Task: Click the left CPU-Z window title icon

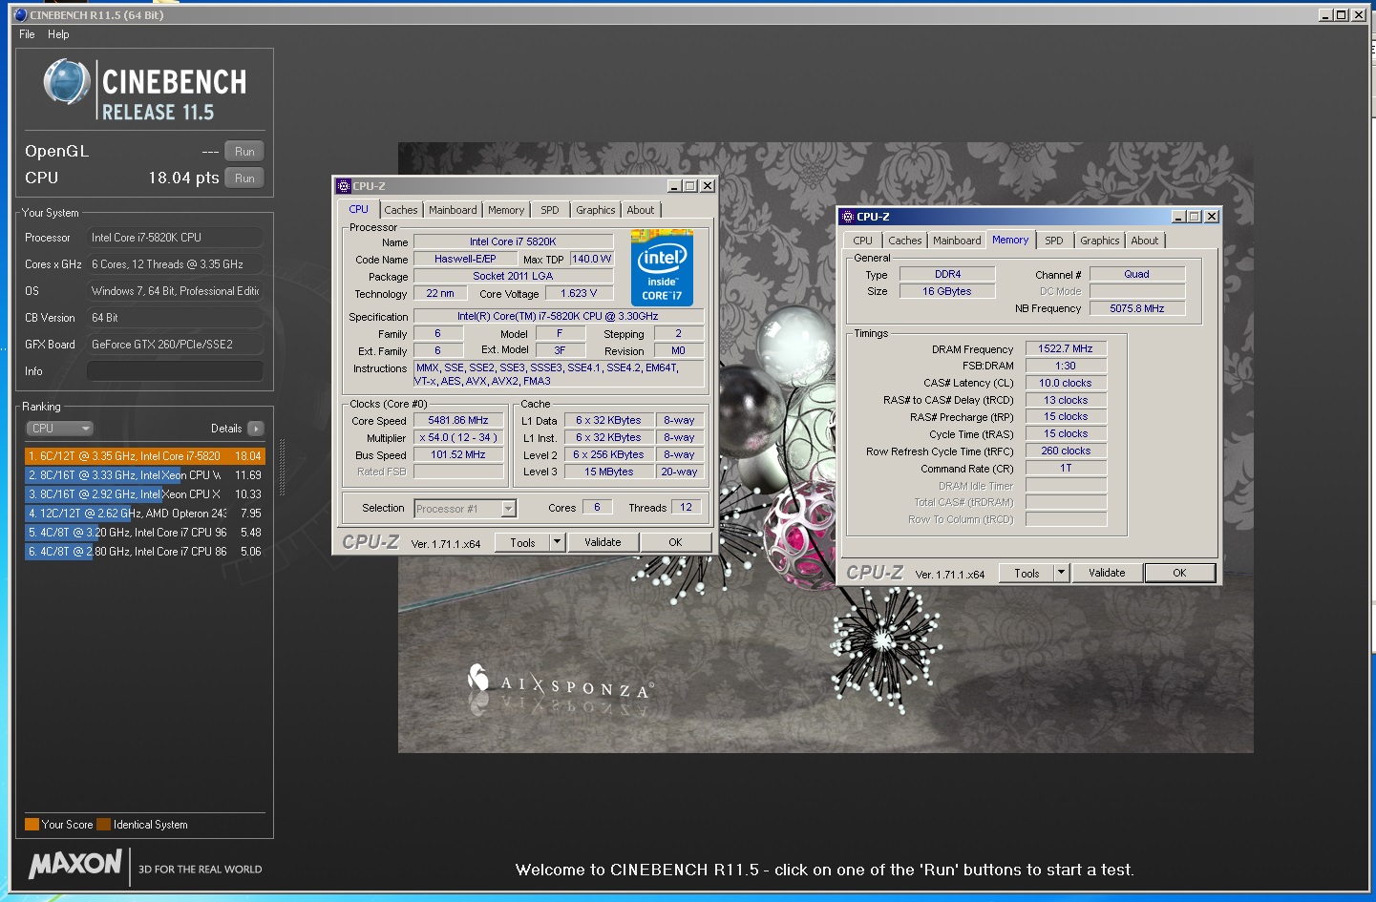Action: coord(344,186)
